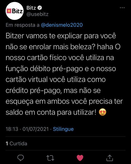Open the @usebitz handle

point(37,14)
